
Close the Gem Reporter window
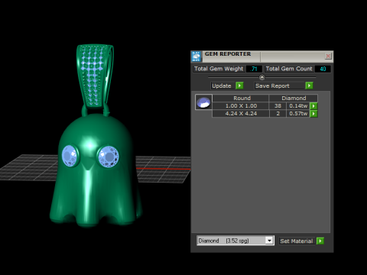[328, 56]
